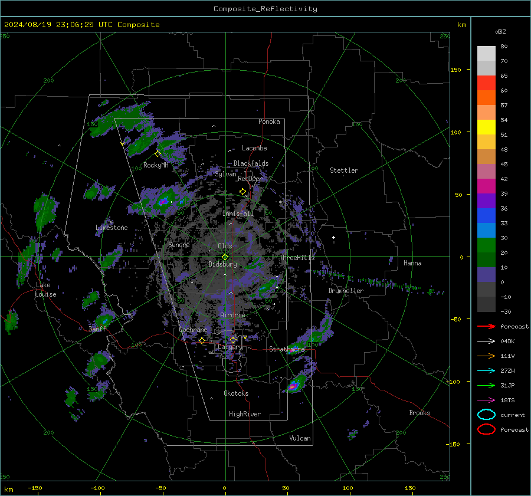Click the 2024/08/19 23:06:25 UTC timestamp
Image resolution: width=531 pixels, height=496 pixels.
point(58,25)
